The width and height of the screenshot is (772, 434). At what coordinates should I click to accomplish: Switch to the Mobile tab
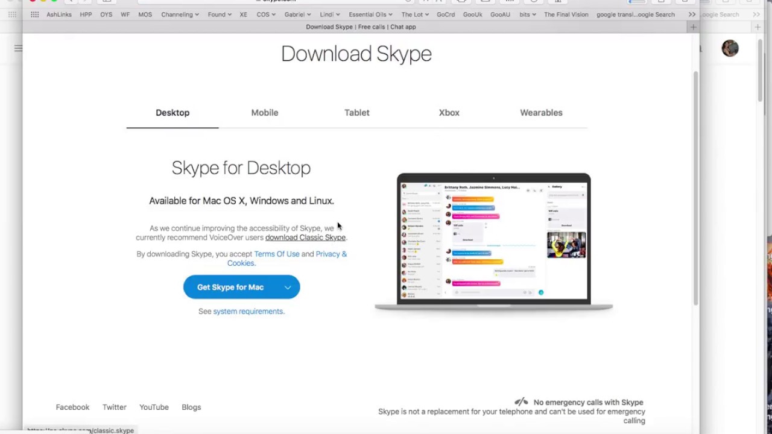pyautogui.click(x=265, y=113)
